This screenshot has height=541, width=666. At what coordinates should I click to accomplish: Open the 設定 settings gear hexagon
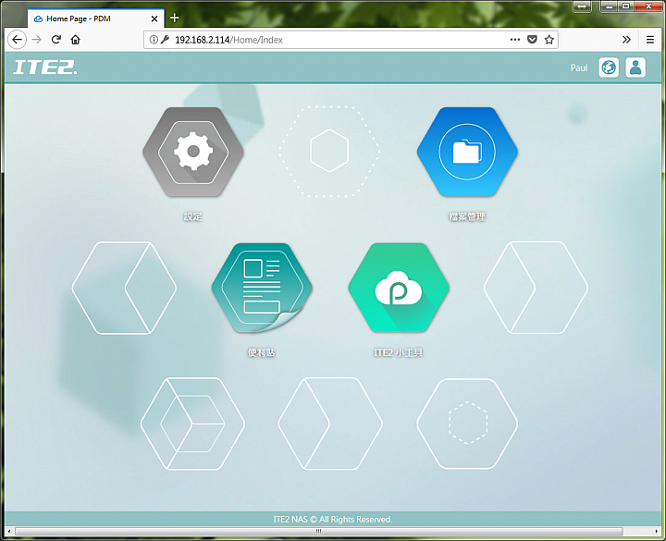tap(193, 152)
